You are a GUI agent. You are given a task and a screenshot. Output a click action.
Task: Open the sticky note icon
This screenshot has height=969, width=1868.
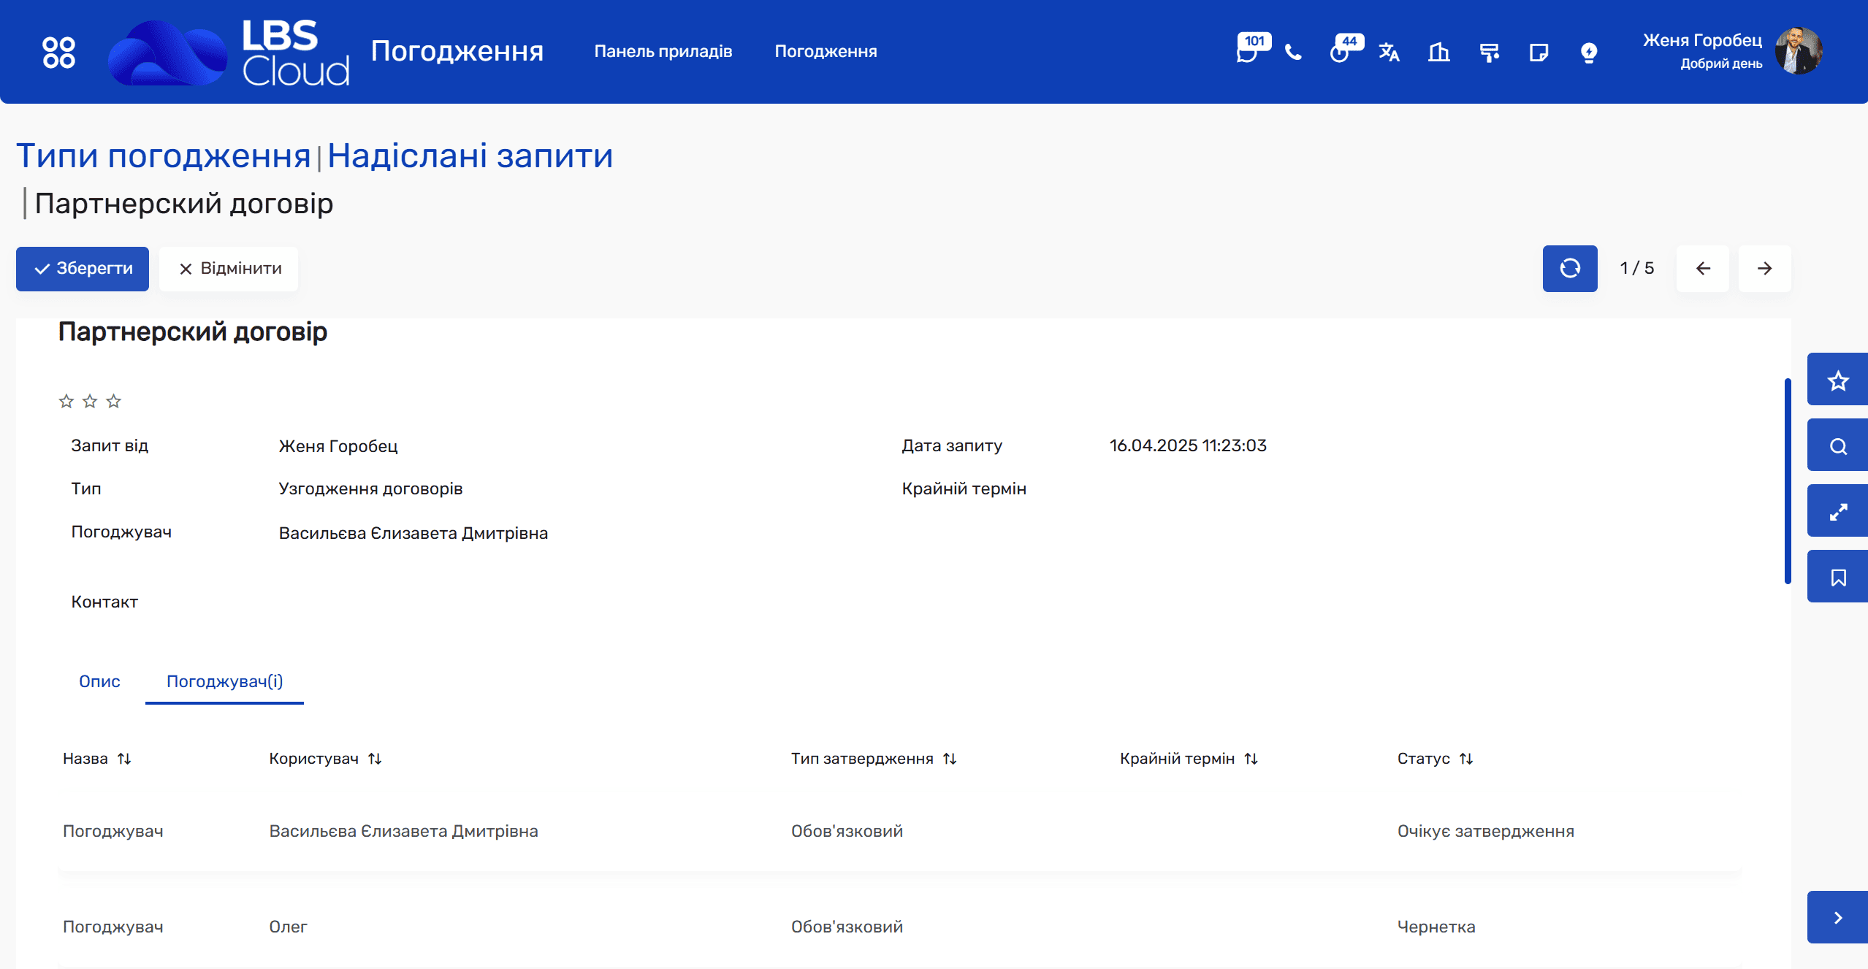(1539, 53)
